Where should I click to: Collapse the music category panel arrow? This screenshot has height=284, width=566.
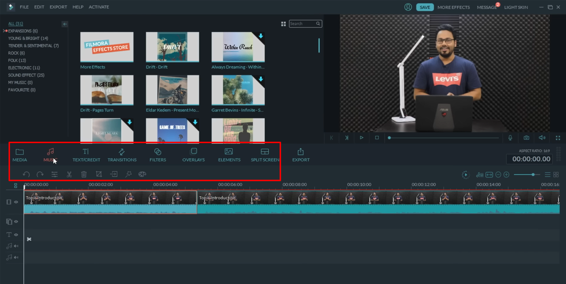click(x=65, y=24)
